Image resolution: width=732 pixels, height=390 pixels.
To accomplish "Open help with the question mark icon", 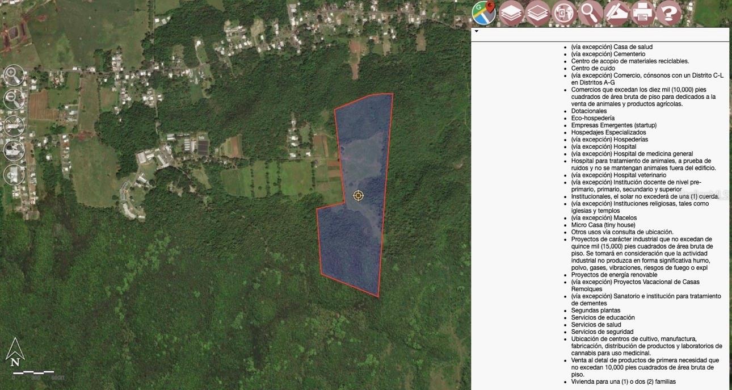I will (x=668, y=13).
